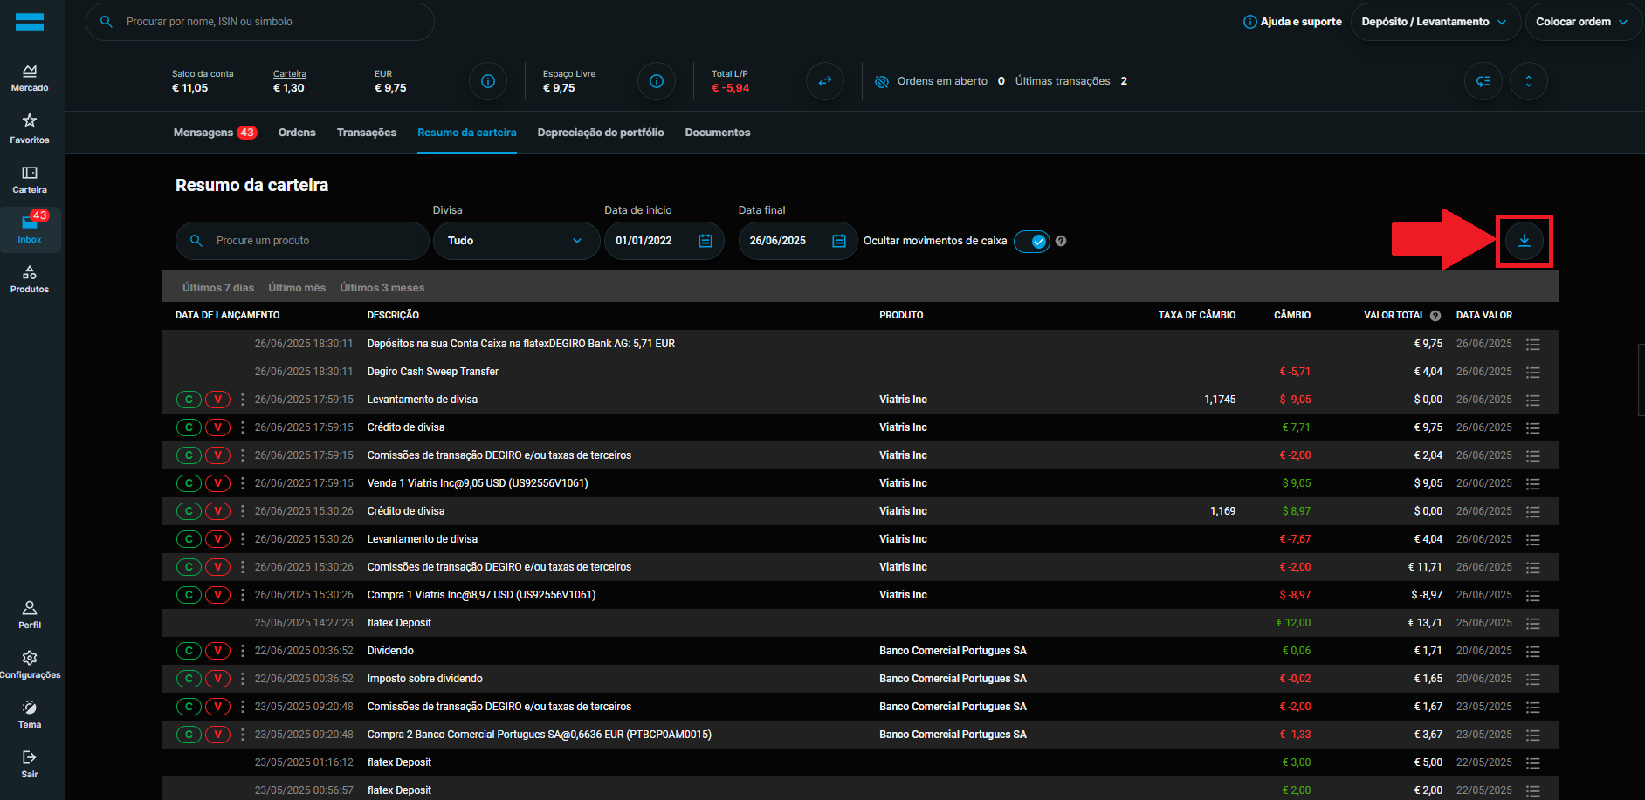Click red V button on Comissões 15:30:26 row
This screenshot has width=1645, height=800.
[217, 567]
